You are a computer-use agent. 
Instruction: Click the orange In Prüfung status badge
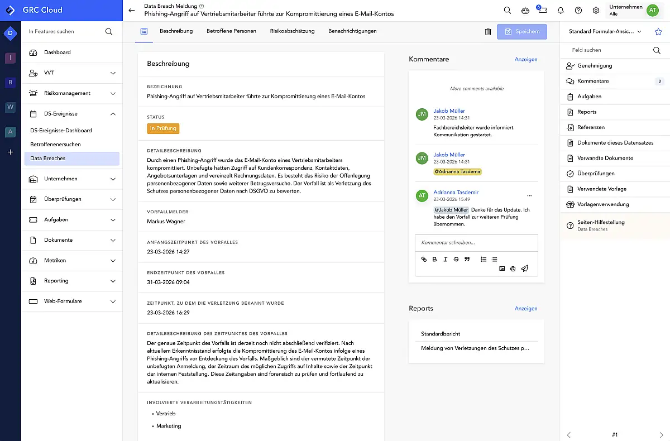(163, 128)
